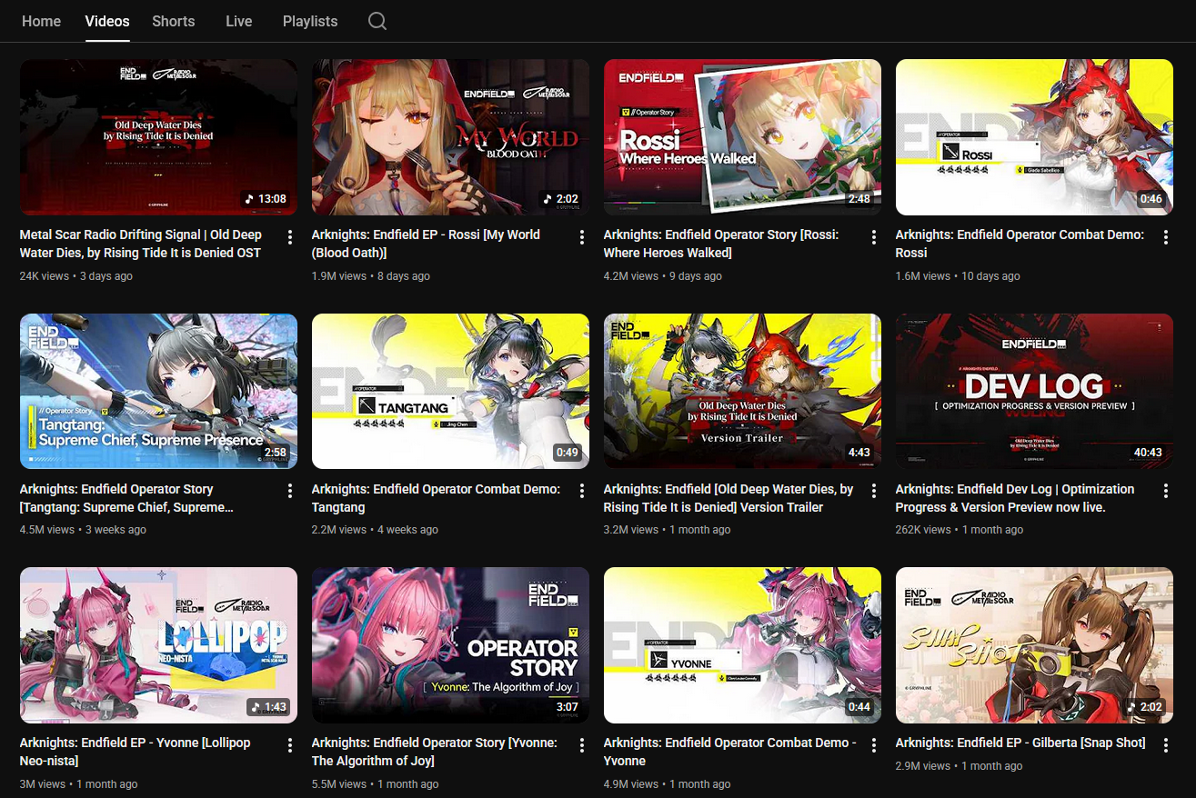The height and width of the screenshot is (798, 1196).
Task: Open the 0:46 Rossi combat demo thumbnail
Action: tap(1034, 137)
